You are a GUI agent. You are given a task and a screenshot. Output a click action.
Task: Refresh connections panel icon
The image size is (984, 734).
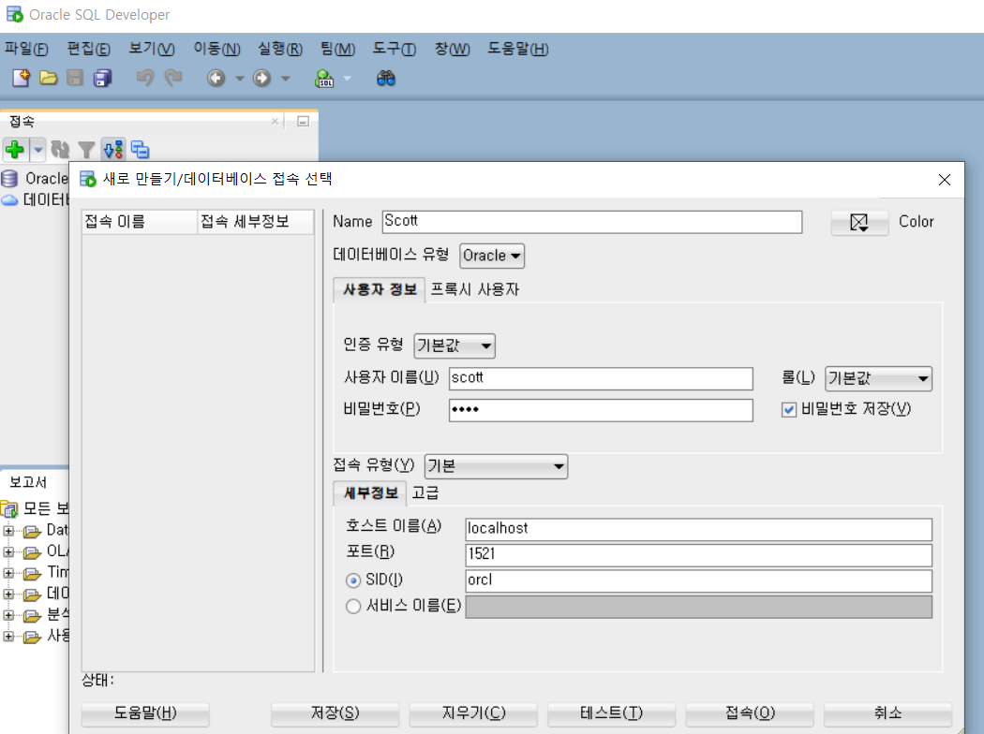tap(60, 150)
